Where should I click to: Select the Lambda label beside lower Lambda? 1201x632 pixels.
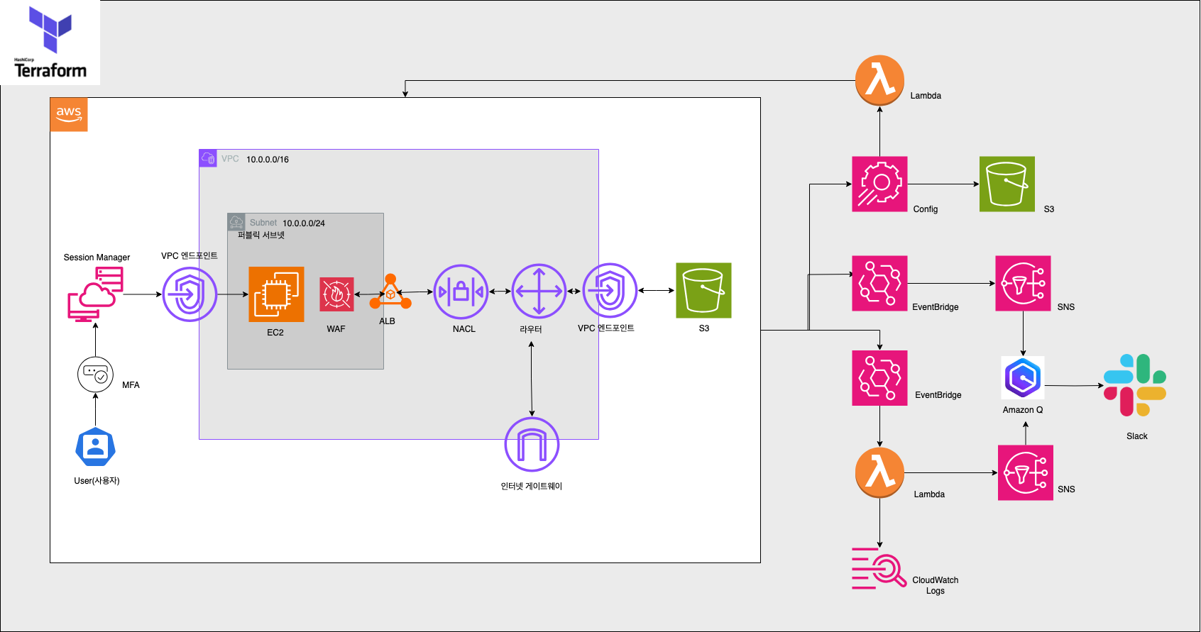coord(929,494)
